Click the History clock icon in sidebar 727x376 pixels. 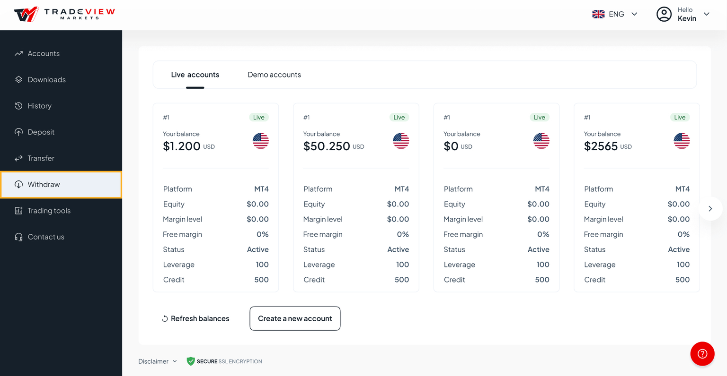tap(18, 106)
